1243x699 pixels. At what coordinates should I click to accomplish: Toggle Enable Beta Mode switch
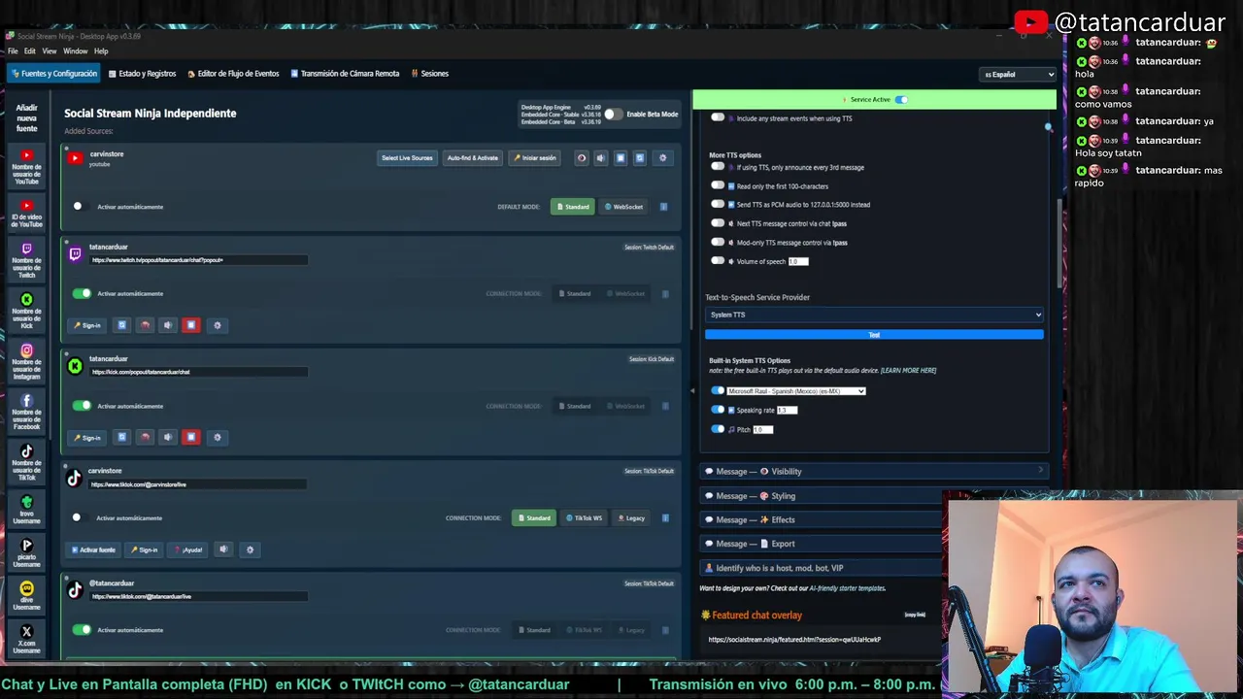click(x=613, y=114)
